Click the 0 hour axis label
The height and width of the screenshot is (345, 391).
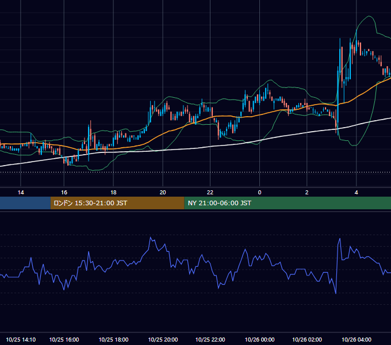click(x=259, y=193)
